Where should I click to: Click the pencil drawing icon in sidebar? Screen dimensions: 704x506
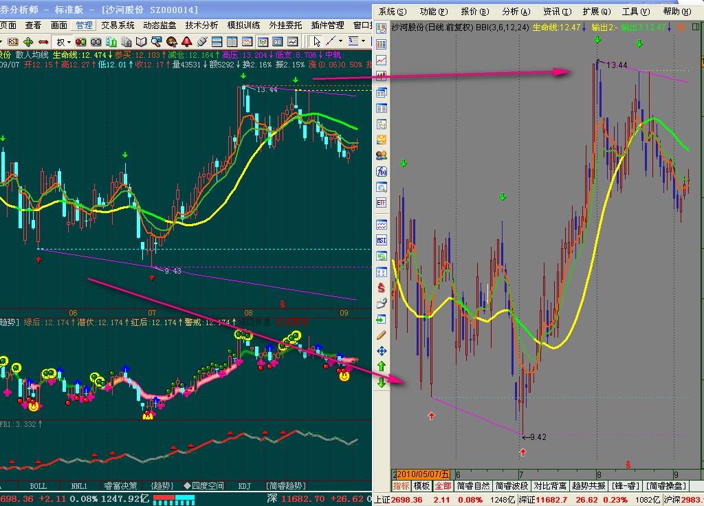tap(382, 335)
